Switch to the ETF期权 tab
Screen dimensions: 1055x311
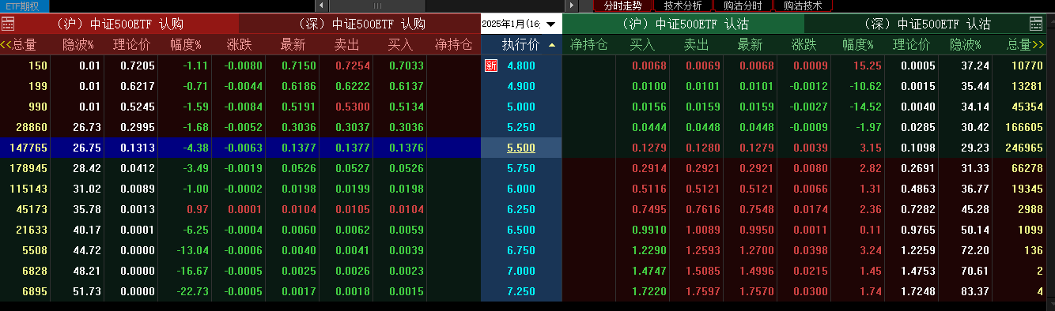(x=24, y=6)
